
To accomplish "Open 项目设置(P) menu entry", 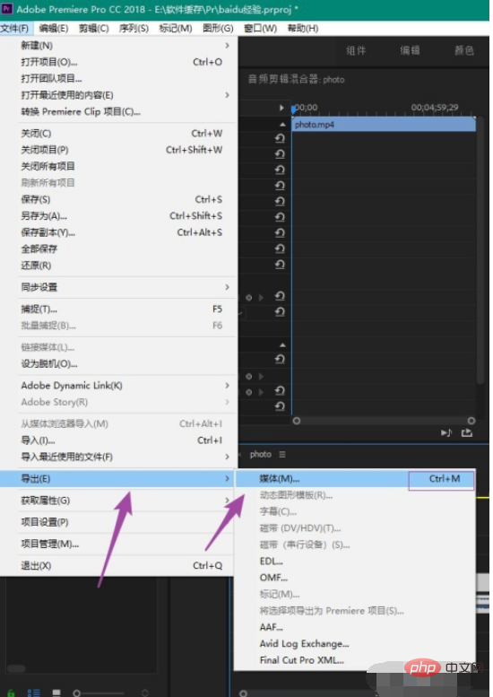I will [x=117, y=522].
